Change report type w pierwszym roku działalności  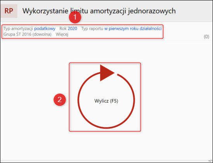(x=133, y=29)
